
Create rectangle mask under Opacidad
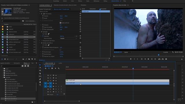(46, 34)
